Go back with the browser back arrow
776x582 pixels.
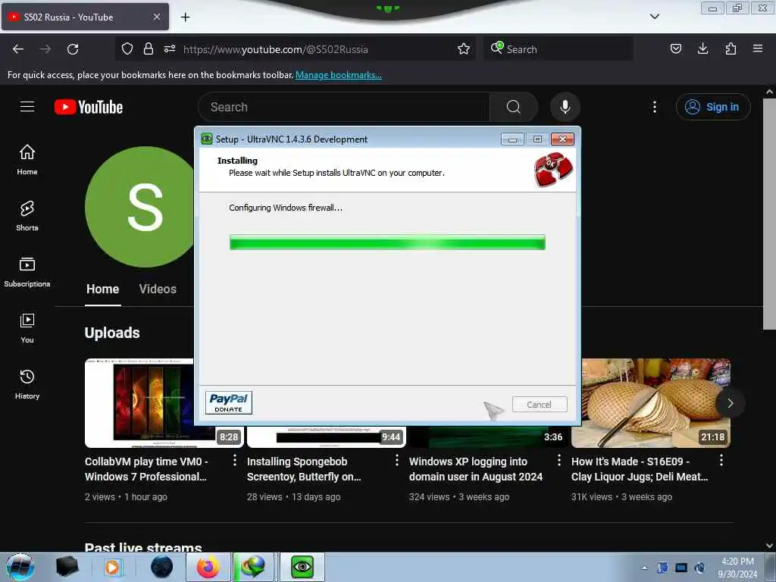[18, 49]
